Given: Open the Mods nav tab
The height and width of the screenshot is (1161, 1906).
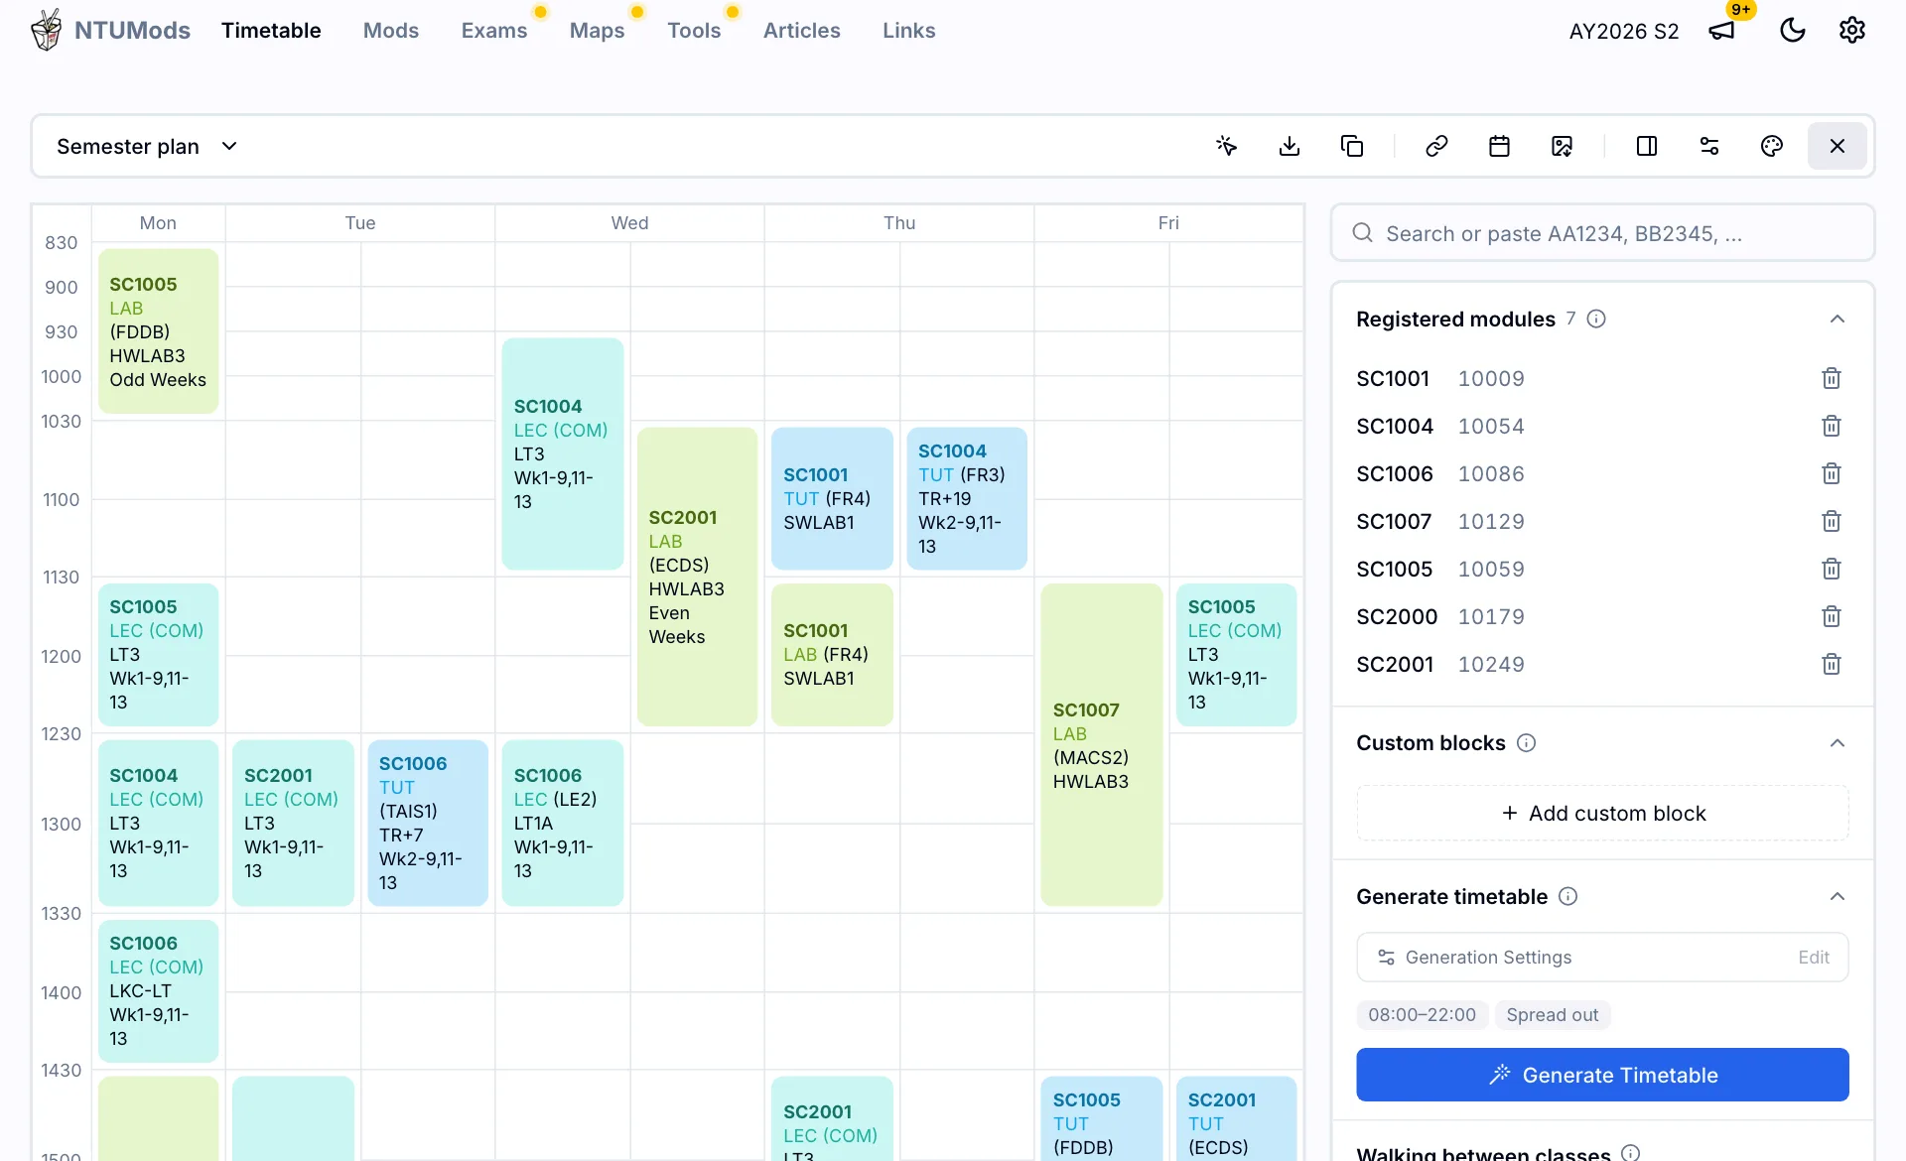Looking at the screenshot, I should (x=391, y=31).
